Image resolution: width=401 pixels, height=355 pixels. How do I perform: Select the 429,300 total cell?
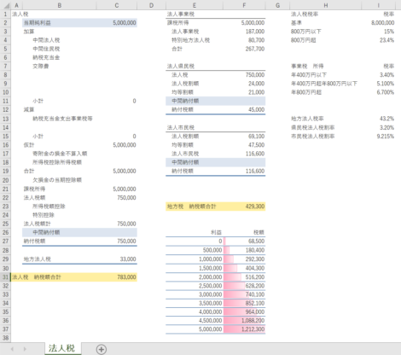tap(244, 207)
